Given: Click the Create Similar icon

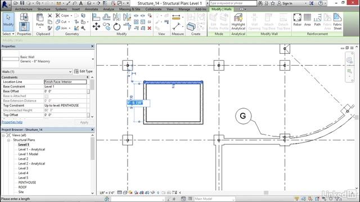Looking at the screenshot, I should tap(191, 26).
